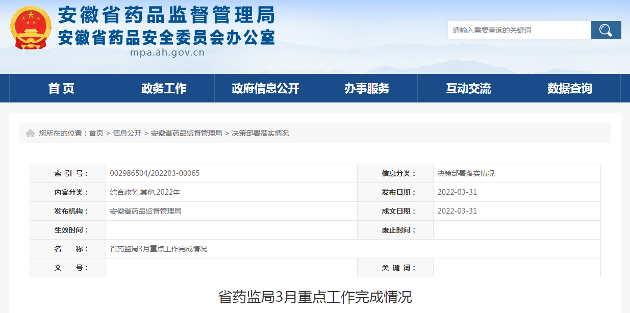Open the 办事服务 navigation tab
This screenshot has height=313, width=630.
367,88
